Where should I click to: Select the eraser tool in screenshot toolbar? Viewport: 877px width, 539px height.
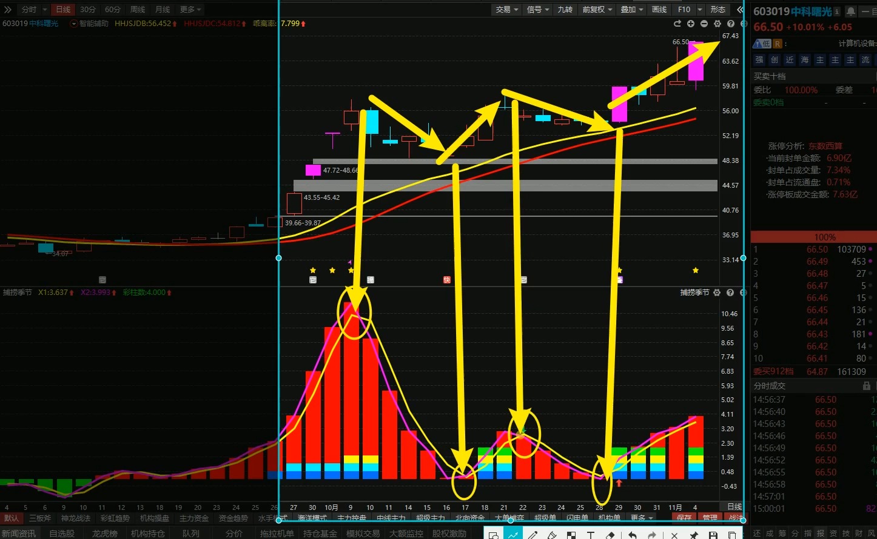pos(610,535)
